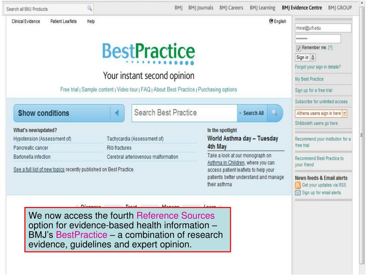Click the orange RSS feed icon

(x=297, y=185)
